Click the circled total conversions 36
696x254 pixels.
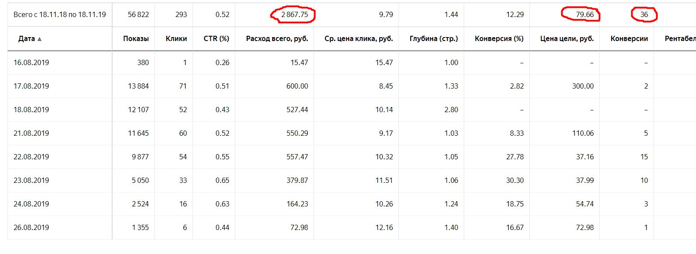pyautogui.click(x=644, y=14)
